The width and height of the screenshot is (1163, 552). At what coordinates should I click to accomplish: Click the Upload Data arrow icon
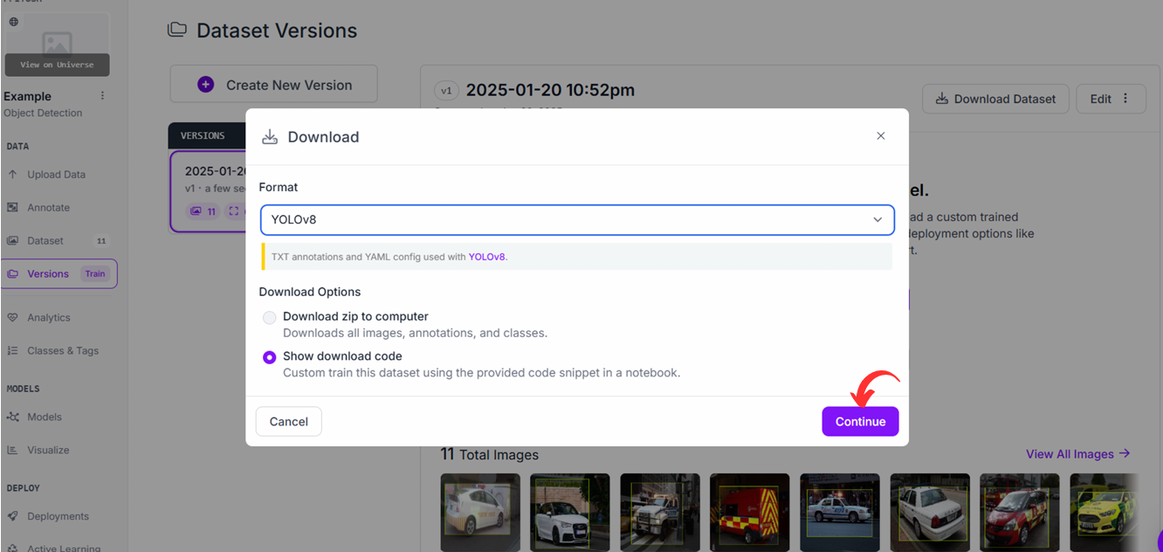(12, 175)
